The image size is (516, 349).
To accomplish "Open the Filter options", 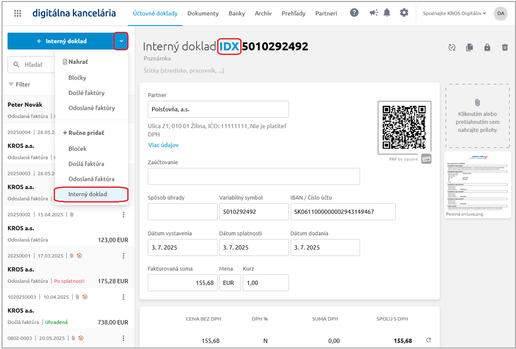I will [19, 84].
